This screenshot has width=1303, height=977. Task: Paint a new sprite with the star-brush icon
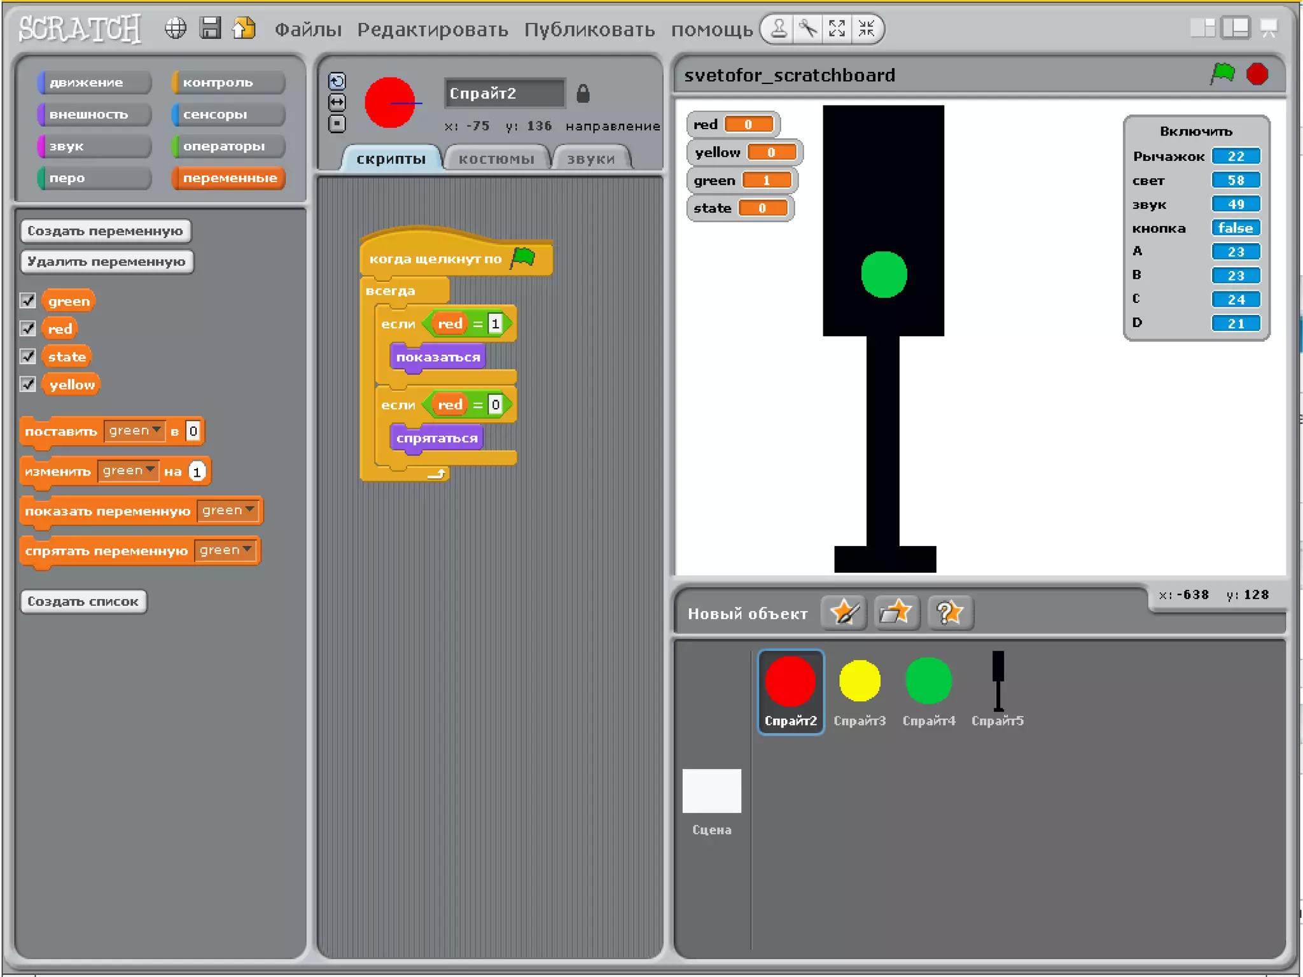[844, 613]
